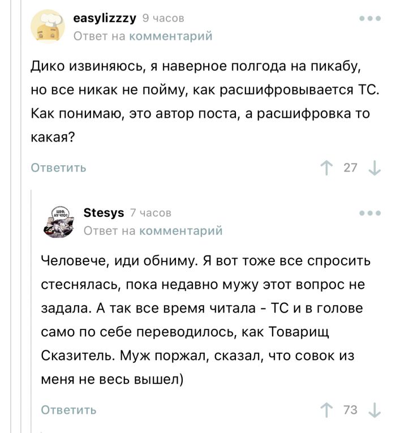
Task: Click easylizzzy's comment text about ТС
Action: click(198, 101)
